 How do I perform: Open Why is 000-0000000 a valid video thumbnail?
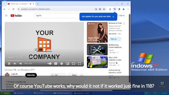[97, 62]
